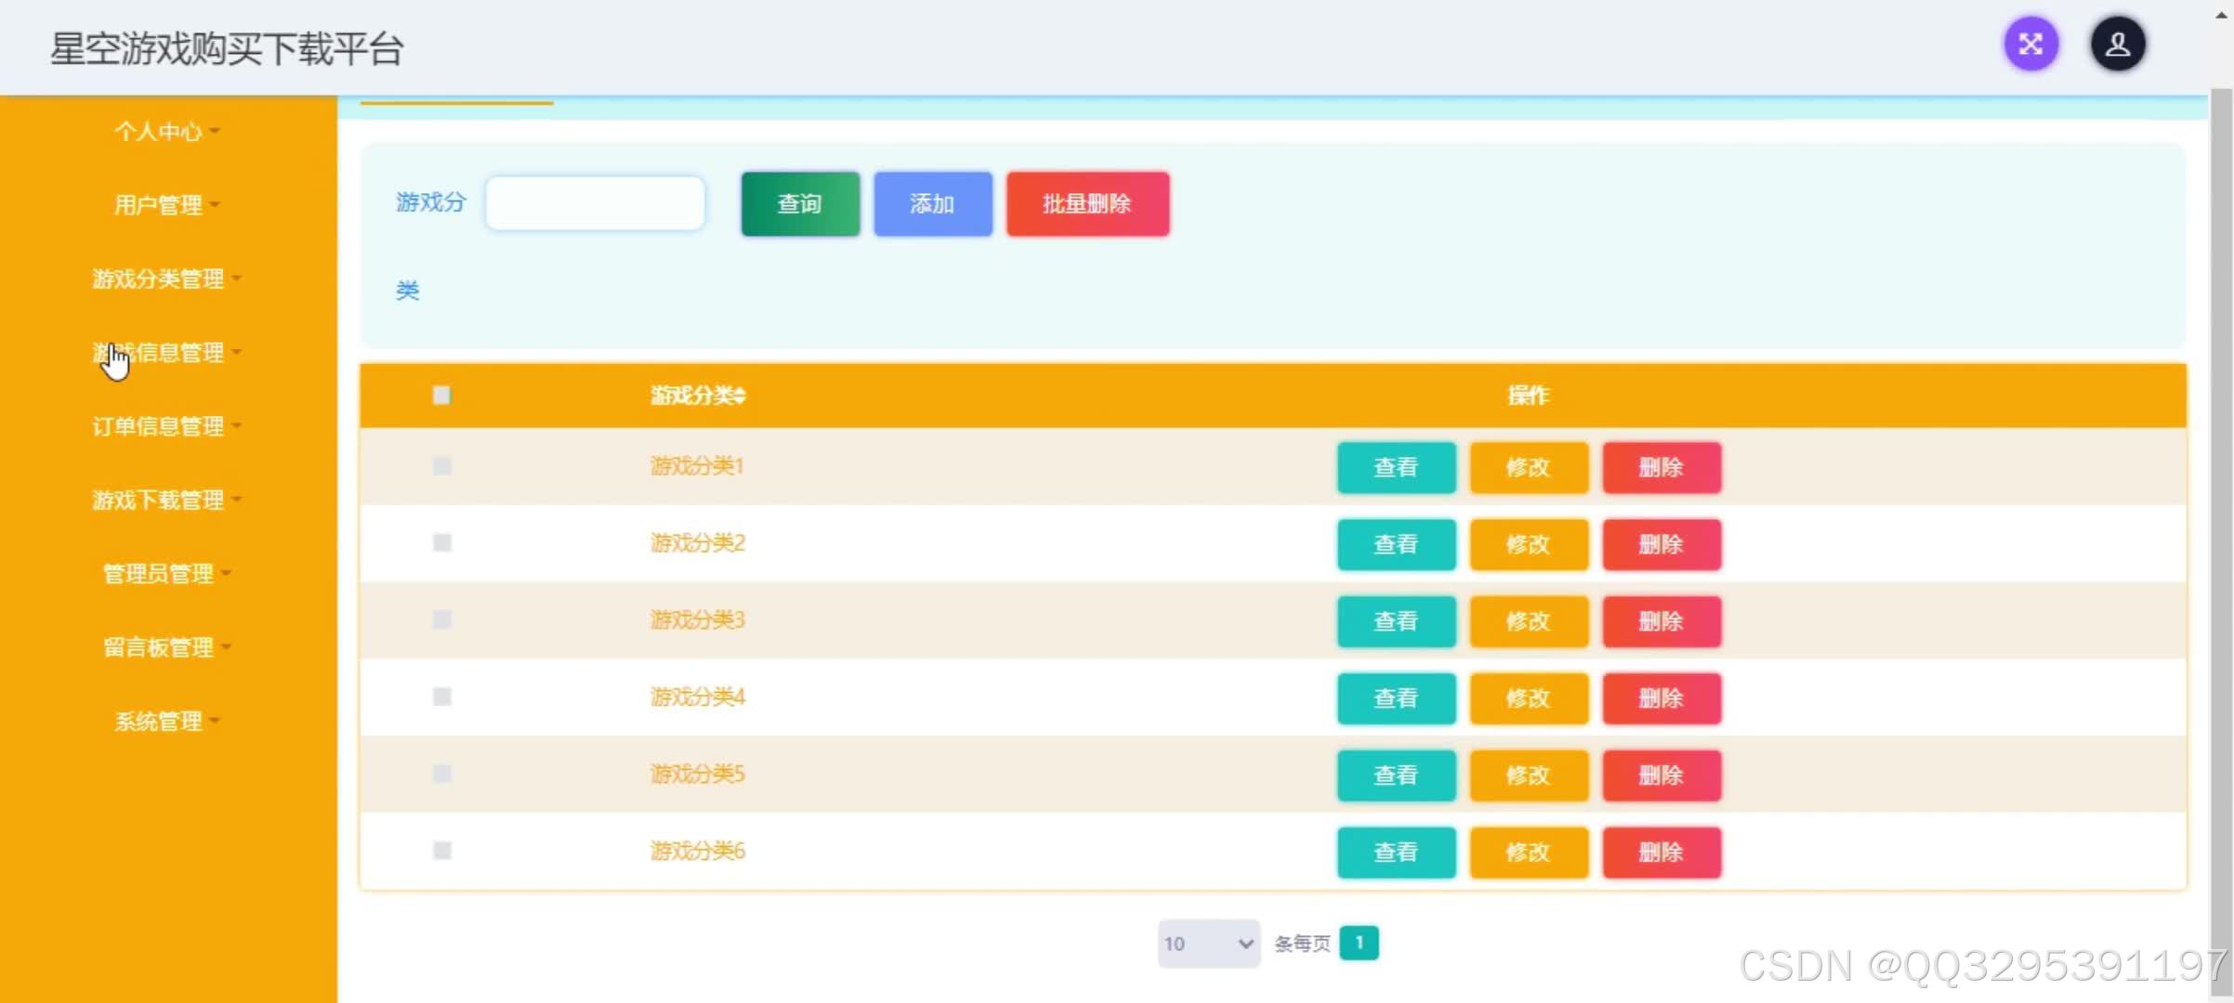Remove the 游戏分类5 entry
2234x1003 pixels.
click(1662, 775)
